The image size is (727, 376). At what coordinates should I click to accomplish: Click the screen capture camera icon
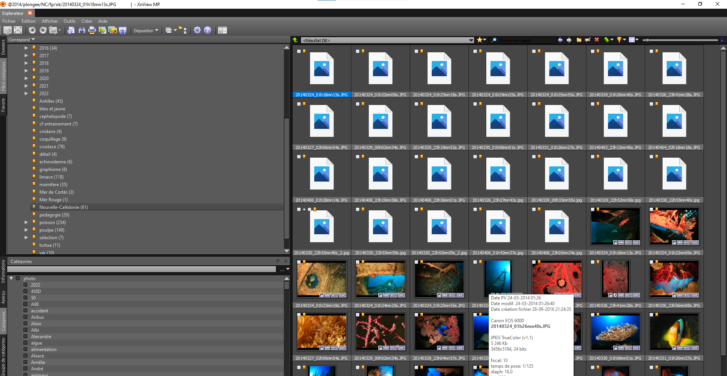[122, 30]
